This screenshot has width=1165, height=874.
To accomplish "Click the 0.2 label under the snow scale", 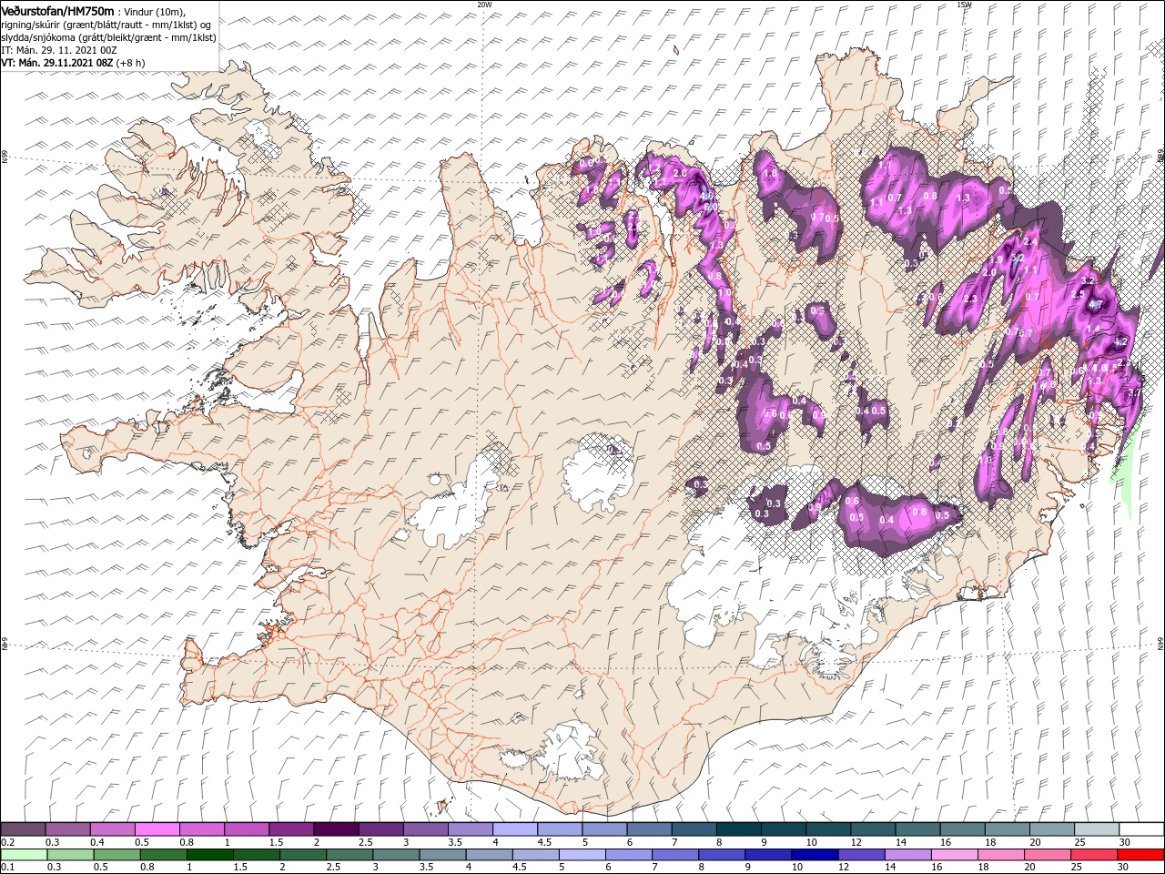I will point(7,842).
